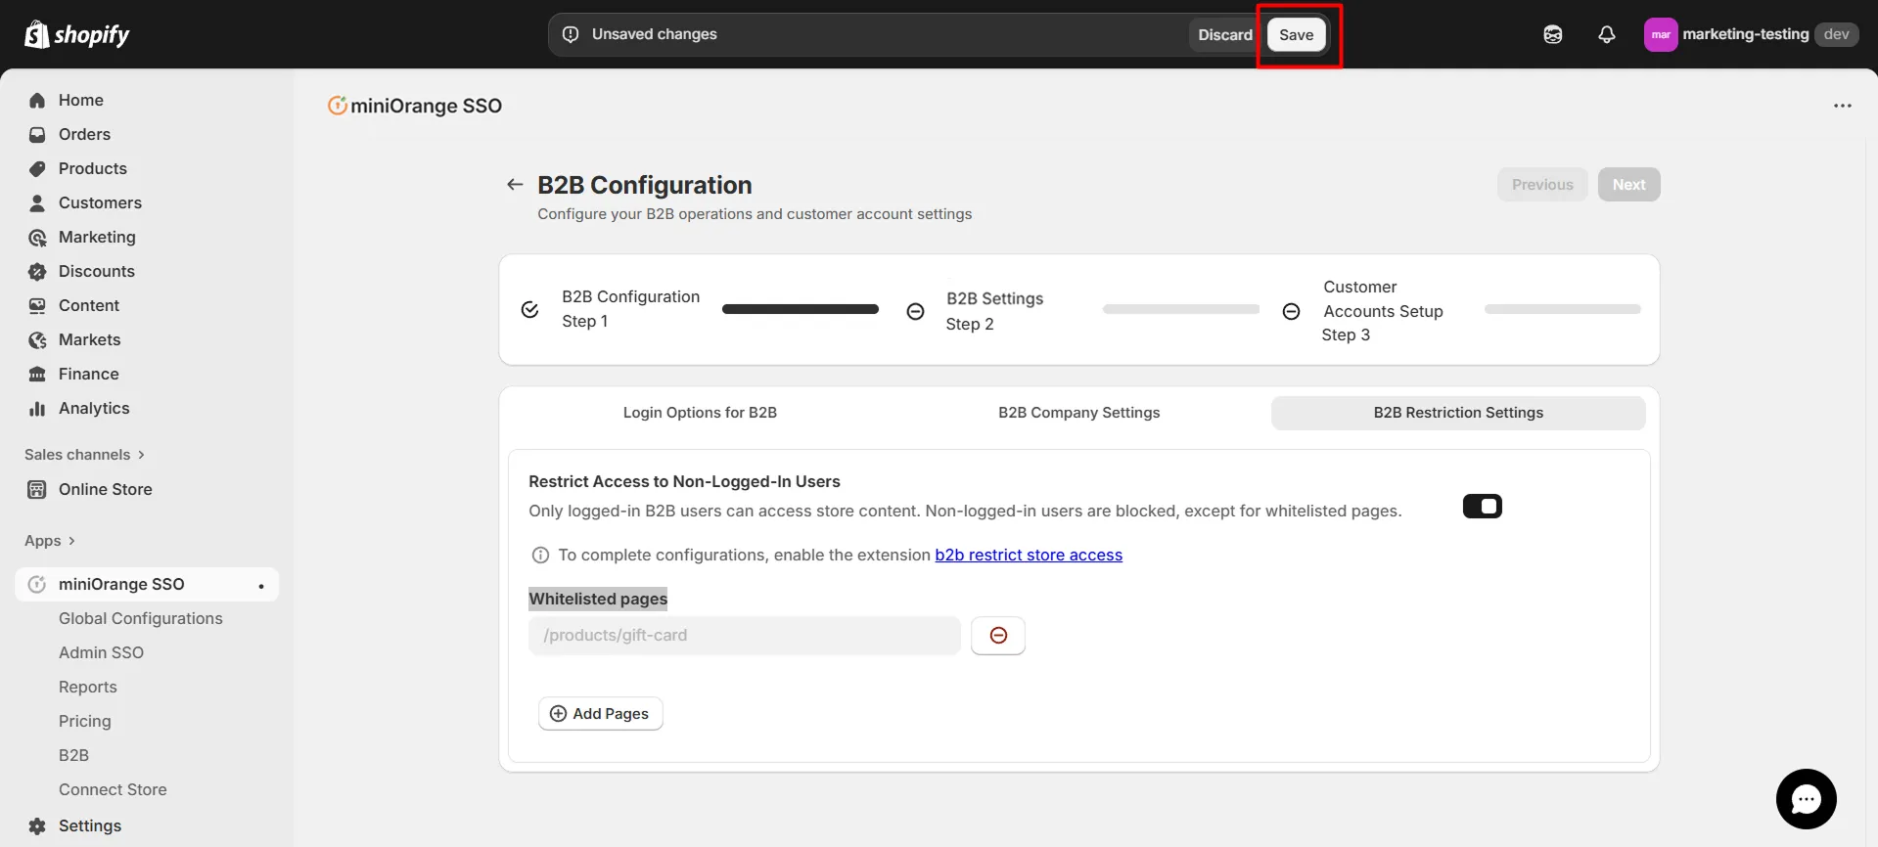1878x847 pixels.
Task: Open the notifications bell
Action: tap(1607, 34)
